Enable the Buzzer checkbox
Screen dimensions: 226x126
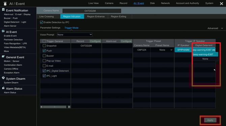tap(44, 56)
